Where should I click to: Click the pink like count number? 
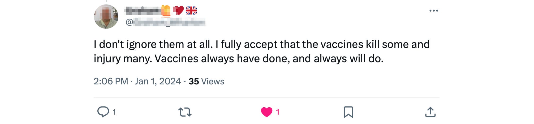point(278,112)
